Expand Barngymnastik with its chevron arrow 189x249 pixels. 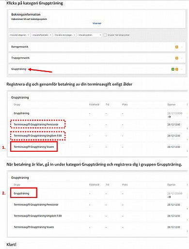click(182, 47)
